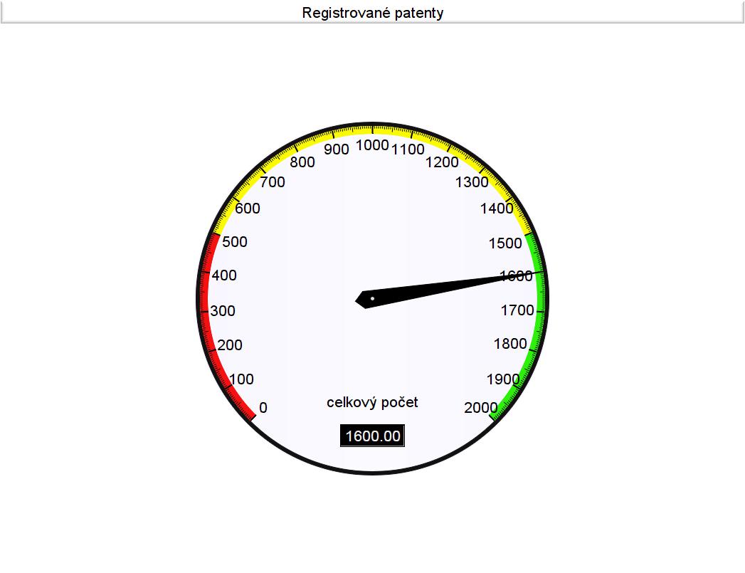Click the 300 scale label

[223, 311]
